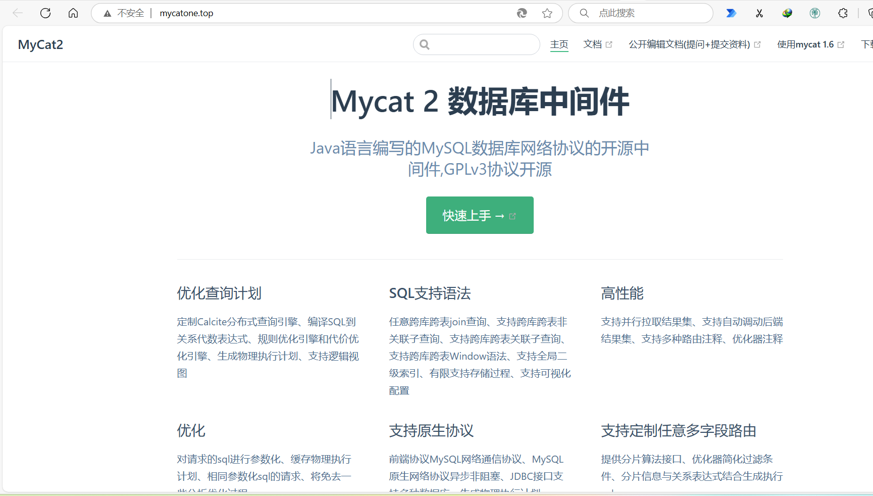Click the browser refresh button

click(x=45, y=13)
